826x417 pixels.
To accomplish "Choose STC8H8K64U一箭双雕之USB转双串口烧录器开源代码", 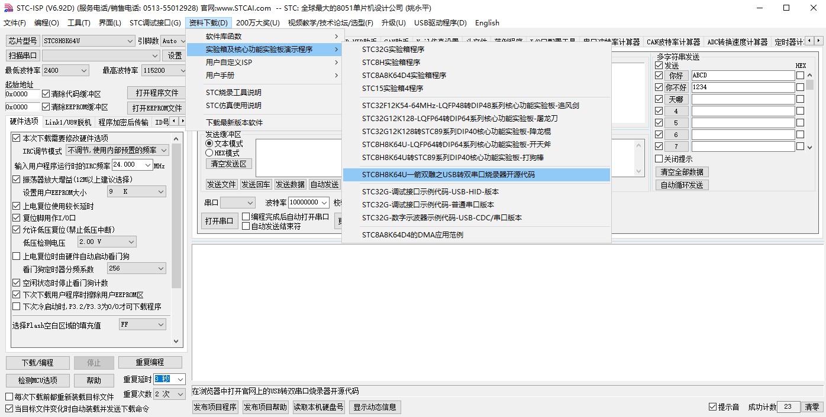I will click(x=476, y=175).
